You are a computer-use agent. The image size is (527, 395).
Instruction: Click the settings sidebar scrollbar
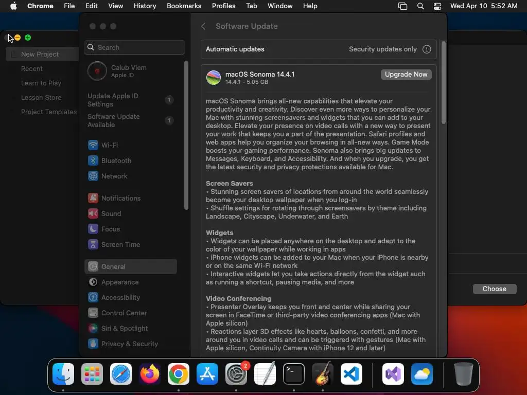pos(186,135)
